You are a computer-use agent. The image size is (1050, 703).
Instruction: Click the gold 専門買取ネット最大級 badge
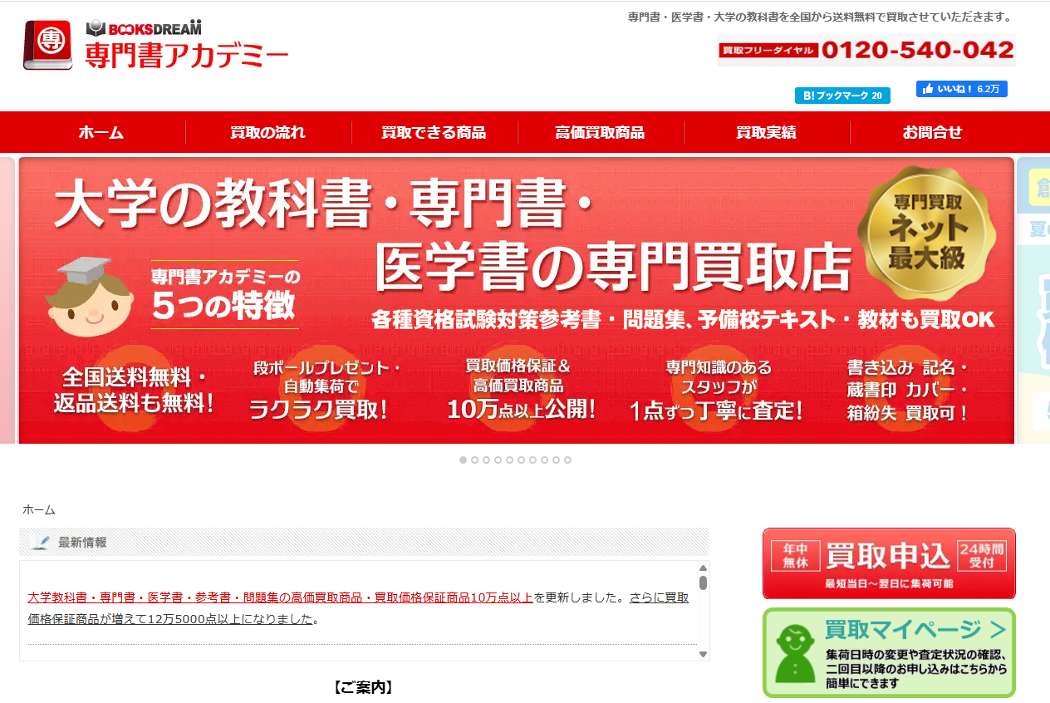(927, 232)
